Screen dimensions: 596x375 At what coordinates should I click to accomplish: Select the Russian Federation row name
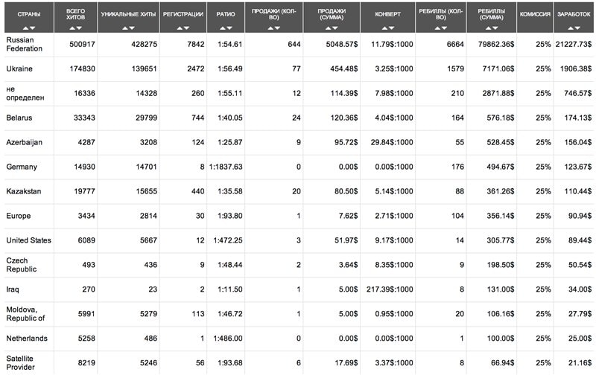coord(25,44)
